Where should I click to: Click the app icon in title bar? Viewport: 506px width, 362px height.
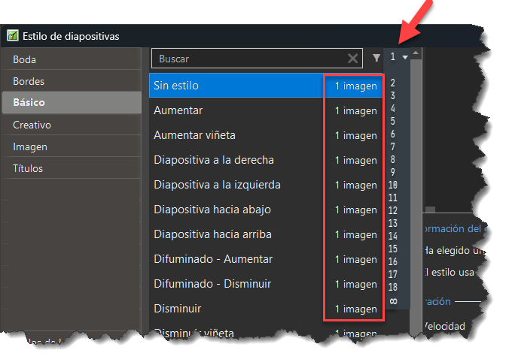click(x=13, y=35)
